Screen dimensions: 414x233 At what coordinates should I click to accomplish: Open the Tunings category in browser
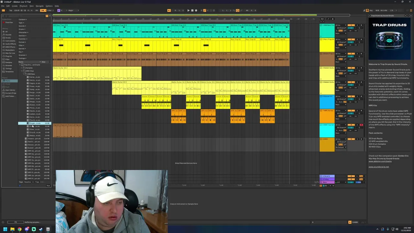coord(8,68)
